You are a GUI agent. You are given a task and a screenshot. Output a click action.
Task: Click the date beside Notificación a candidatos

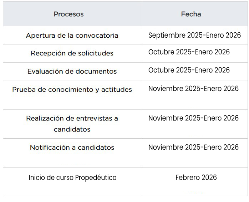193,147
